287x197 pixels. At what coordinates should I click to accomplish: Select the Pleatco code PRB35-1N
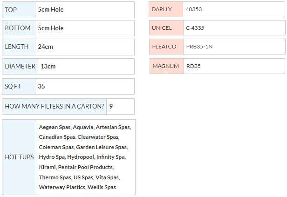199,47
